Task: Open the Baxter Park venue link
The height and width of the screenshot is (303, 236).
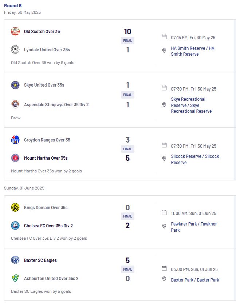Action: pyautogui.click(x=195, y=280)
